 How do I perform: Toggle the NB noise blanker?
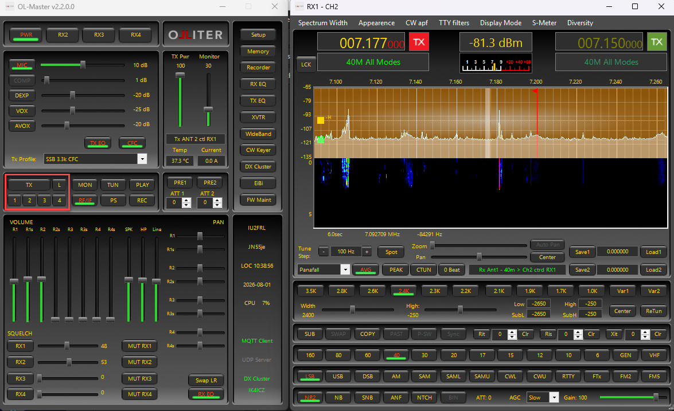(x=338, y=397)
